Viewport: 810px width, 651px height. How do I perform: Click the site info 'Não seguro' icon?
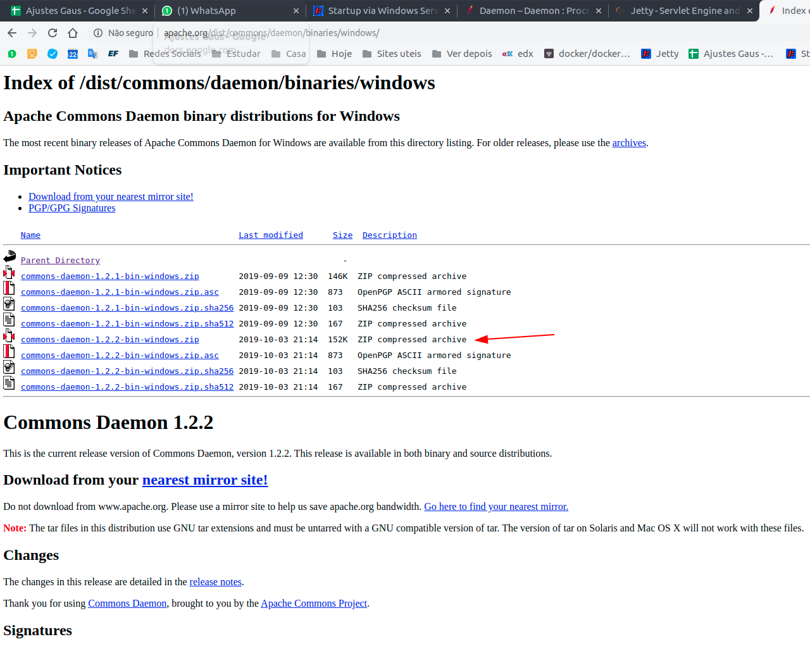pos(98,33)
